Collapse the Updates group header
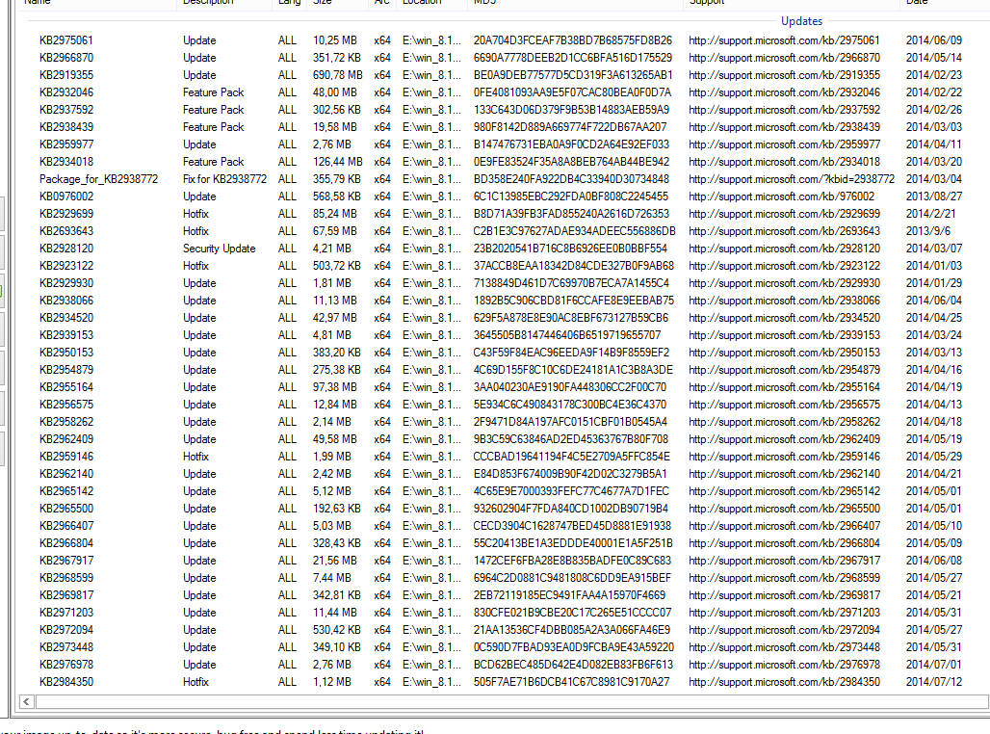990x734 pixels. point(801,21)
